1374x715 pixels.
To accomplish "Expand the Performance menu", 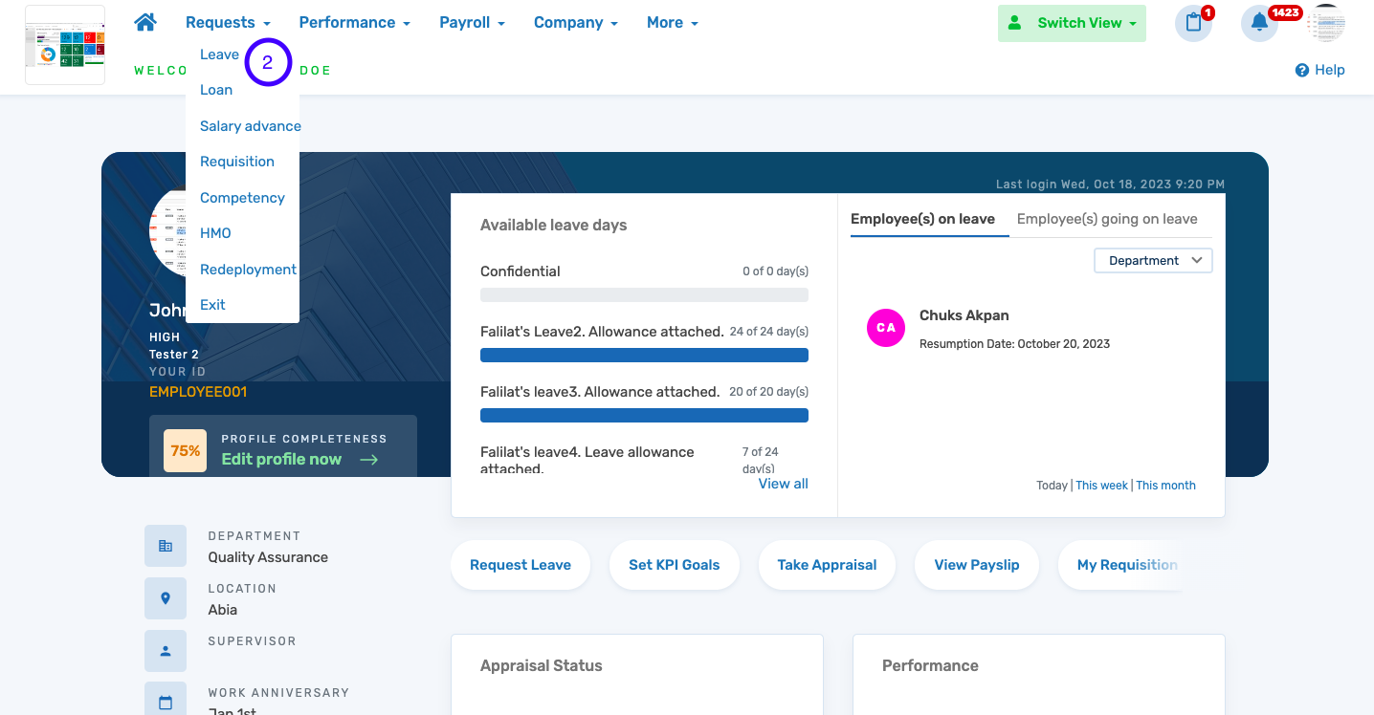I will tap(354, 23).
